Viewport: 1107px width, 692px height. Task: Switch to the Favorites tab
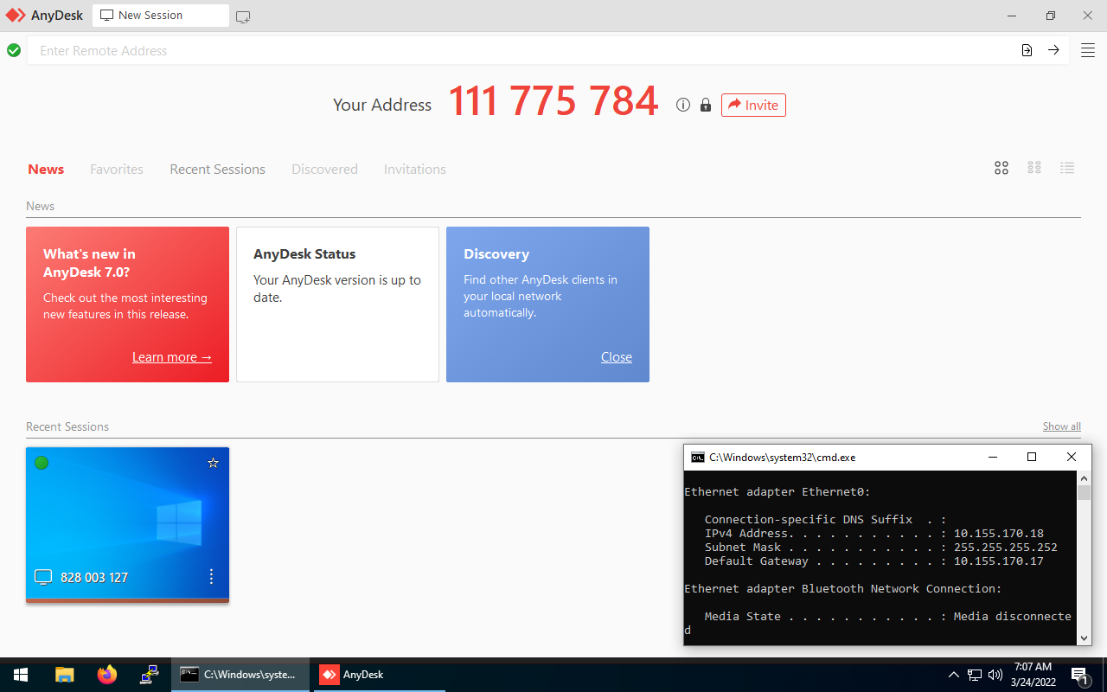click(117, 169)
